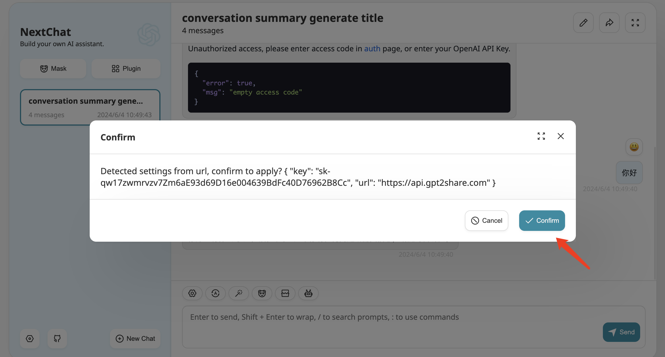Maximize the Confirm dialog
This screenshot has width=665, height=357.
[x=541, y=136]
